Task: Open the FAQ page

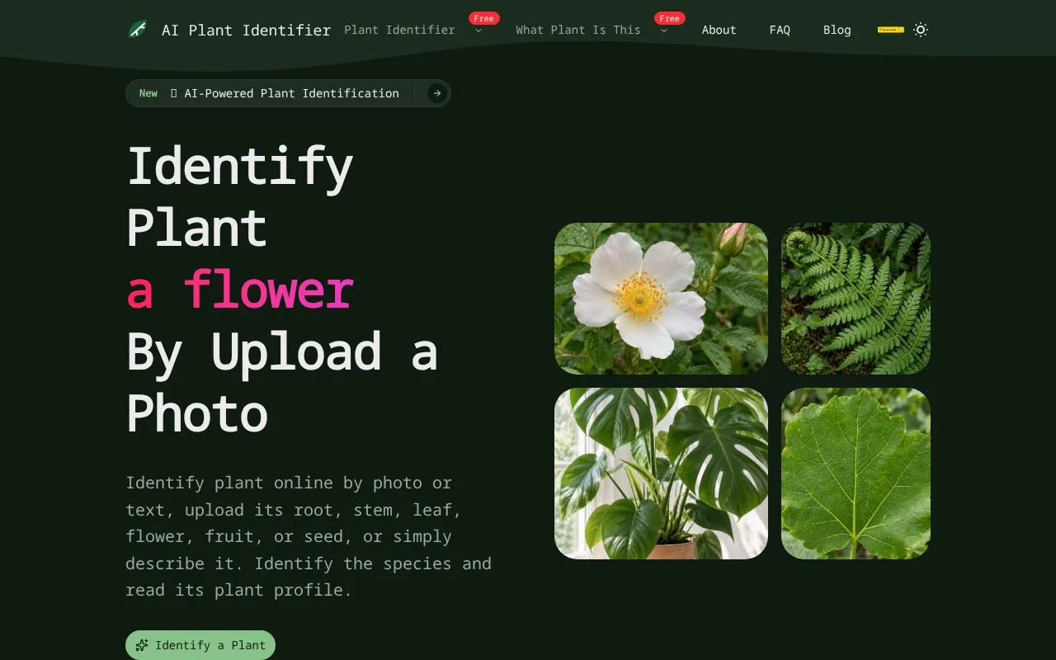Action: click(x=780, y=30)
